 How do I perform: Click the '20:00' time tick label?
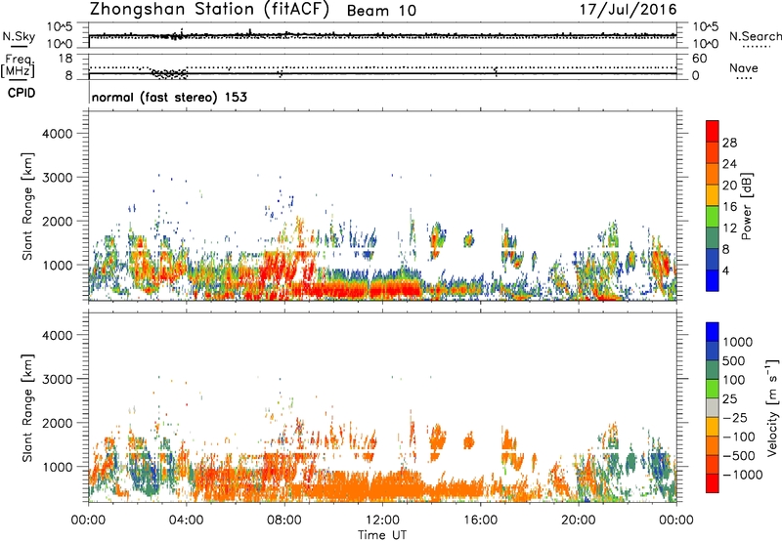[x=578, y=520]
